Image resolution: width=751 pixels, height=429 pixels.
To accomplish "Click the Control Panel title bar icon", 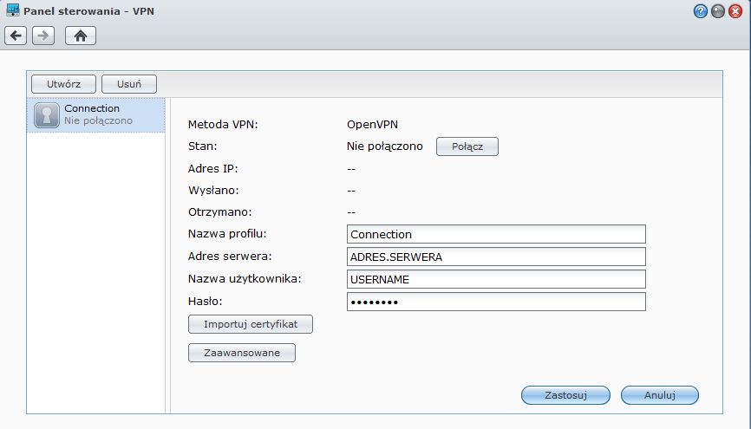I will pos(13,10).
